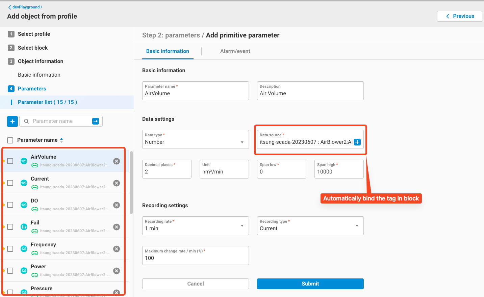
Task: Go to Select block step
Action: click(x=33, y=48)
